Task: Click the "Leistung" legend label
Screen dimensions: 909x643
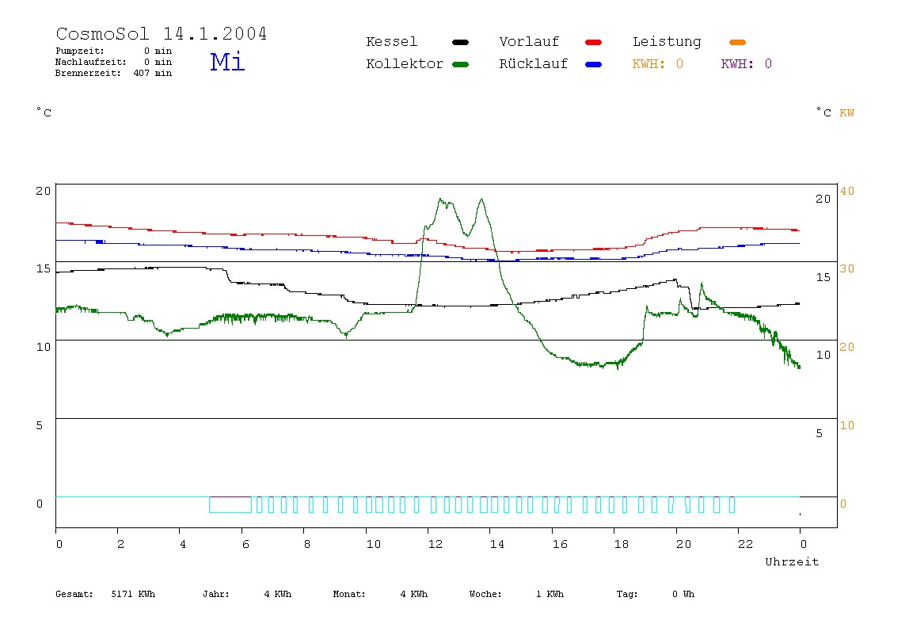Action: pyautogui.click(x=667, y=42)
